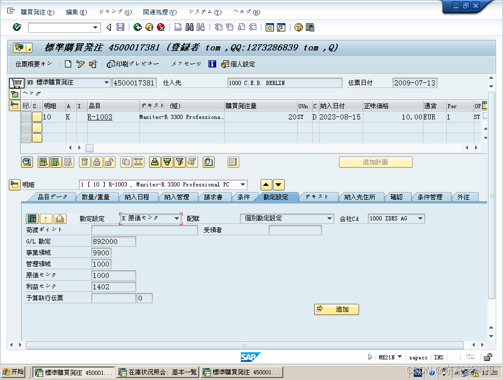Screen dimensions: 503x380
Task: Switch to the 条件 tab
Action: 244,197
